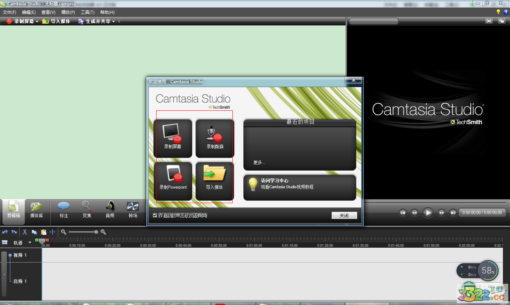The width and height of the screenshot is (510, 305).
Task: Open the Zoom-n-Pan (变焦) tab
Action: 87,209
